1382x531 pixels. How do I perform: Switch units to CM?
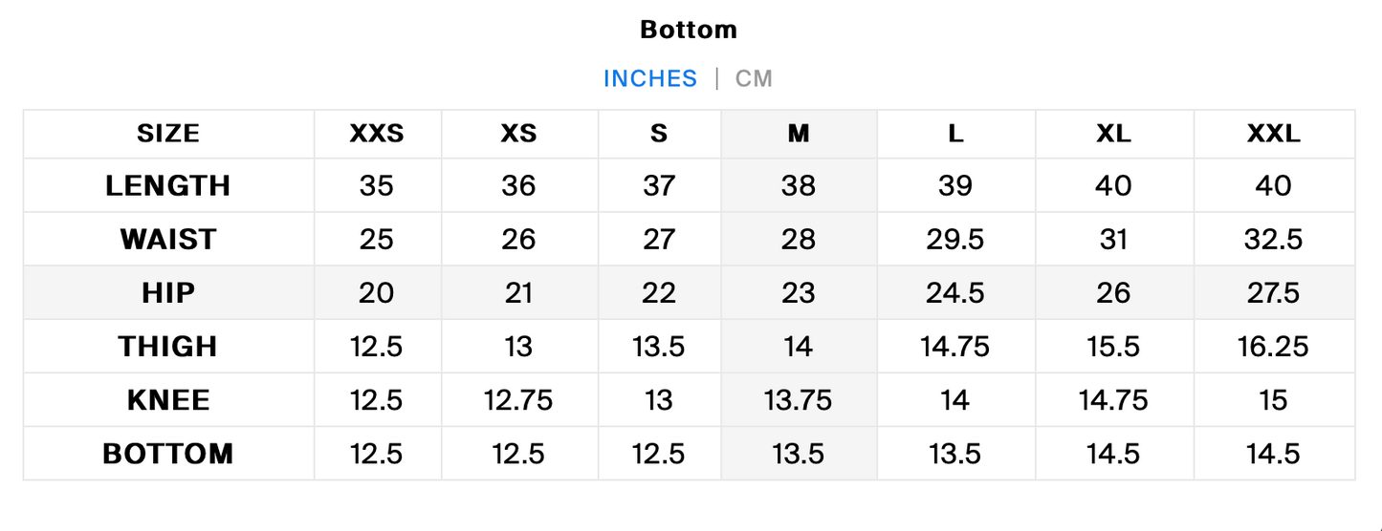(x=754, y=78)
